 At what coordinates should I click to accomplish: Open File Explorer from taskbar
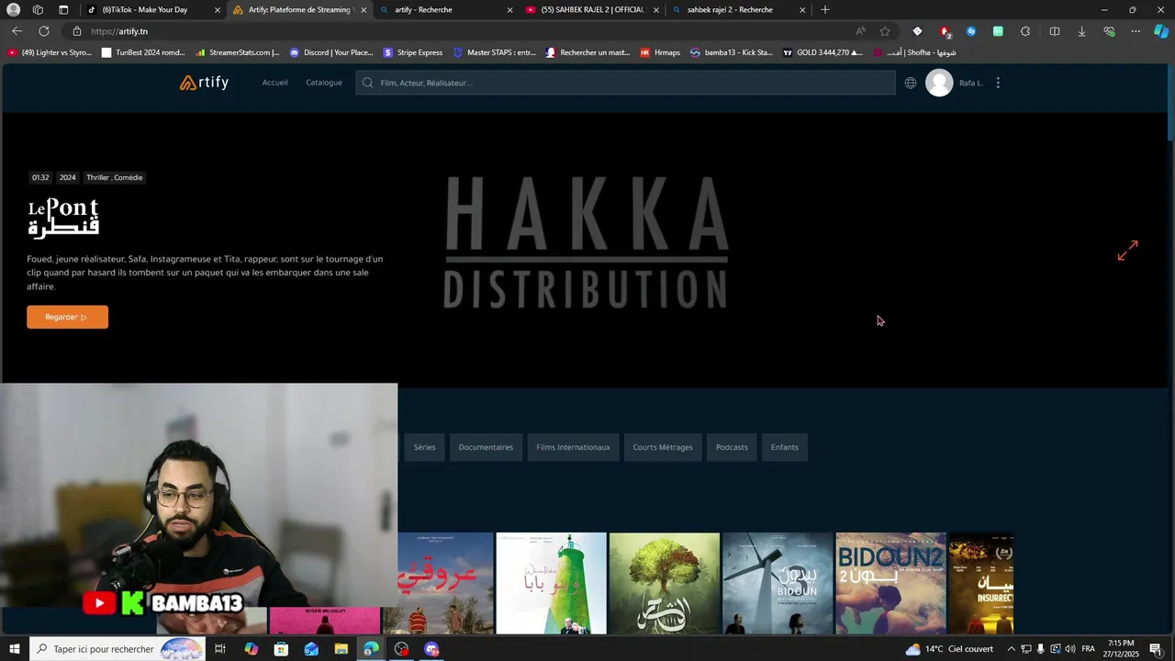coord(341,649)
